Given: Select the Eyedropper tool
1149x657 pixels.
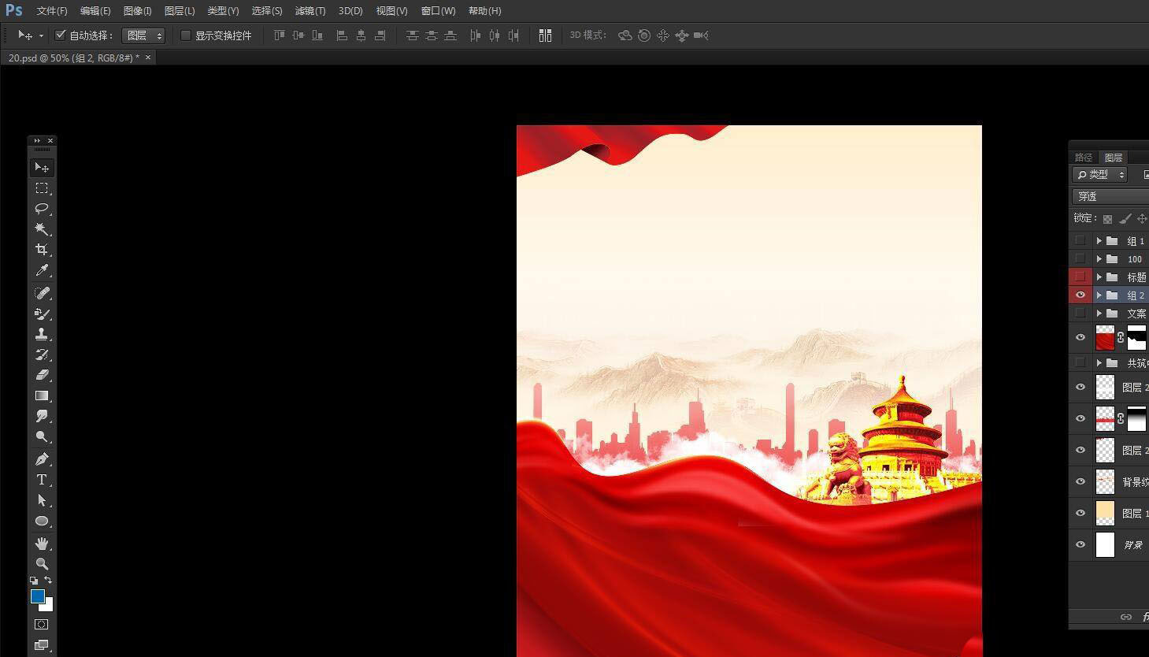Looking at the screenshot, I should [42, 270].
